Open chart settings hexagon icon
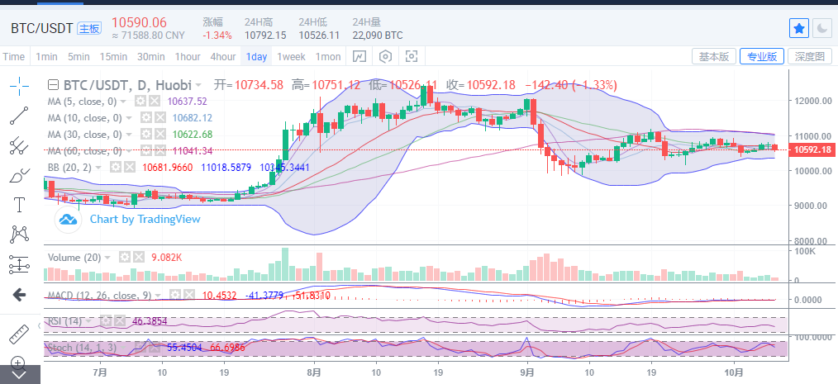The height and width of the screenshot is (384, 838). coord(385,56)
